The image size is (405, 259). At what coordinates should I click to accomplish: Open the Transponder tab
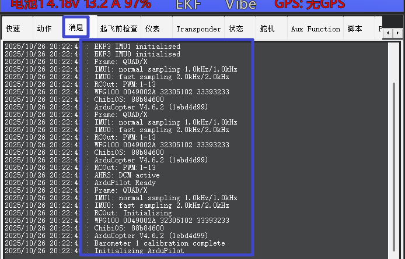click(x=198, y=29)
